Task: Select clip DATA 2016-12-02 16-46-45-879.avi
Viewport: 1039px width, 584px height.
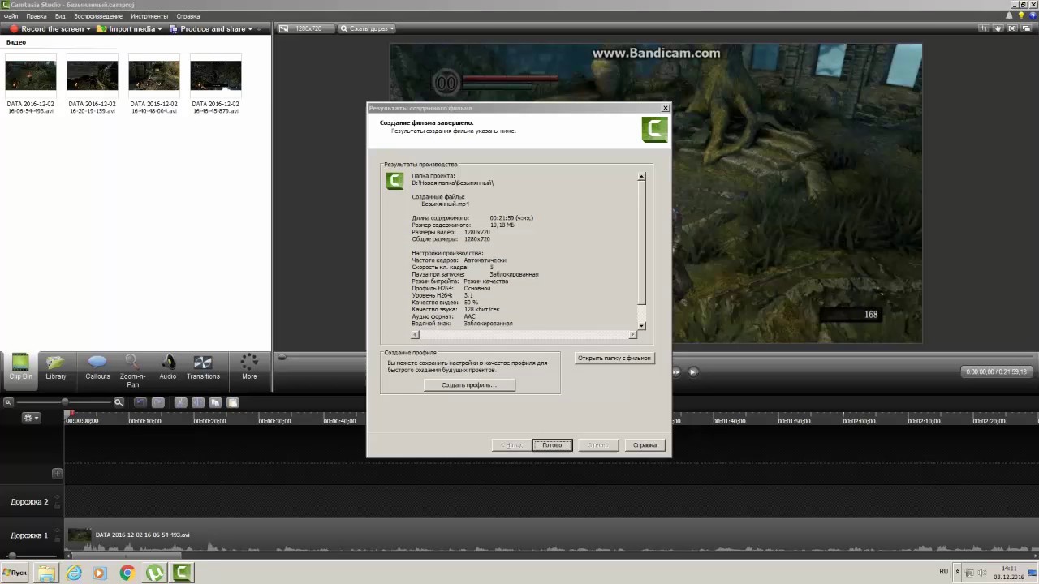Action: coord(215,84)
